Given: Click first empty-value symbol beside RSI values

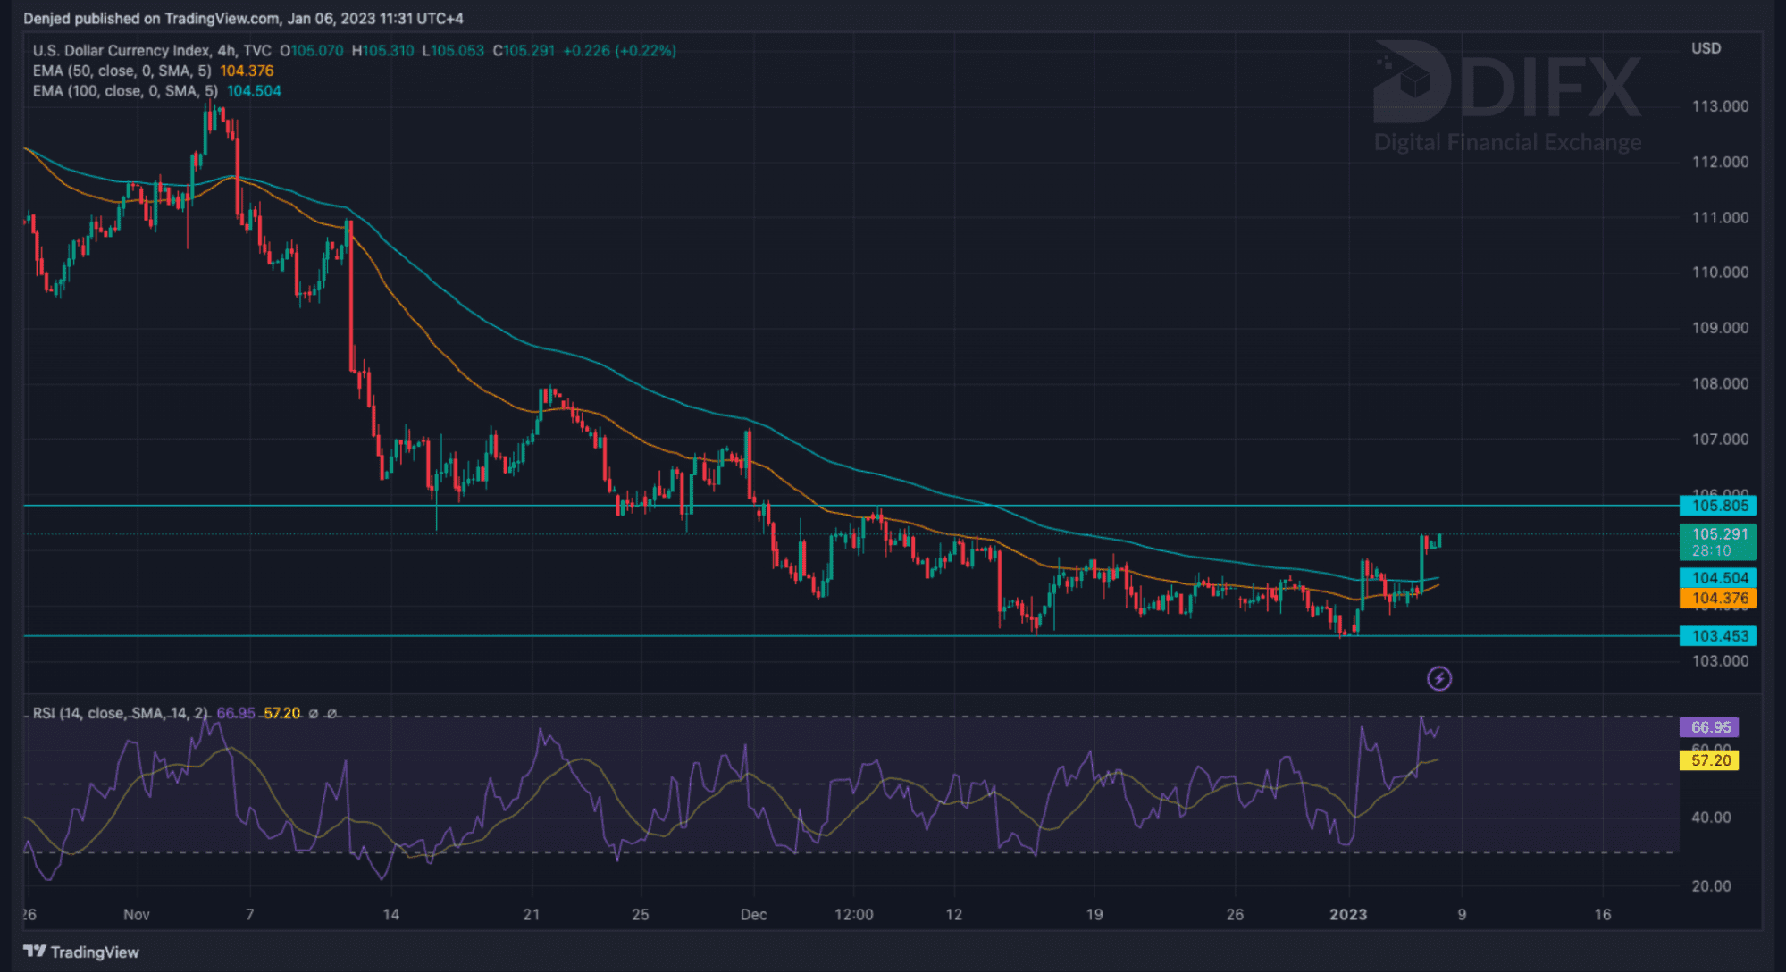Looking at the screenshot, I should tap(313, 713).
